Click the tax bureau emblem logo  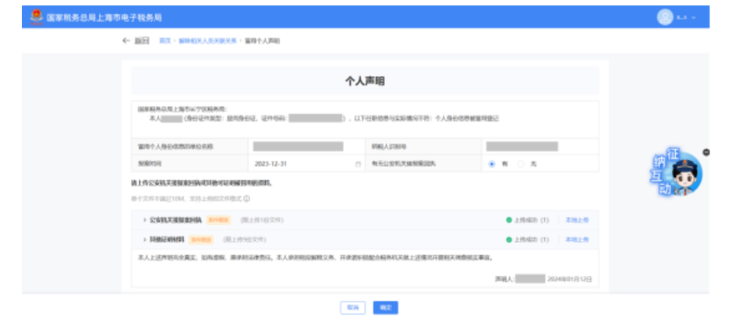pyautogui.click(x=35, y=17)
